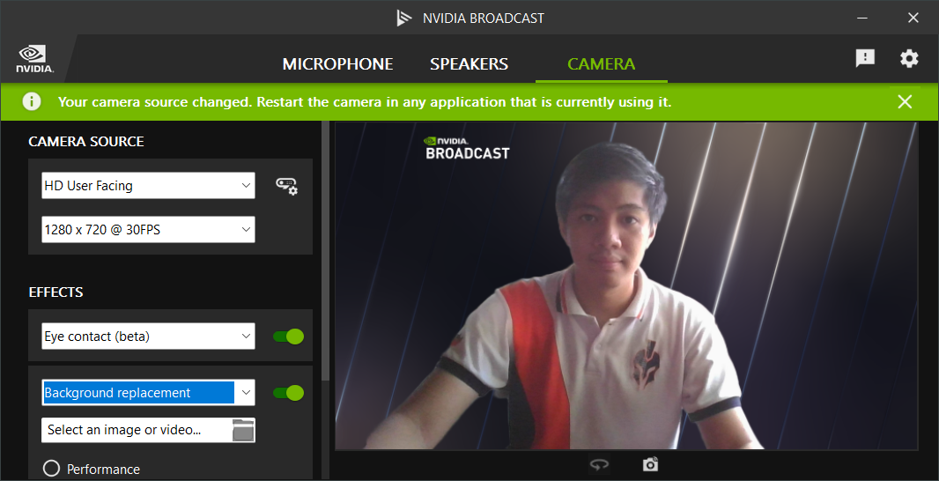The width and height of the screenshot is (939, 481).
Task: Click the left panel vertical scrollbar
Action: pos(325,252)
